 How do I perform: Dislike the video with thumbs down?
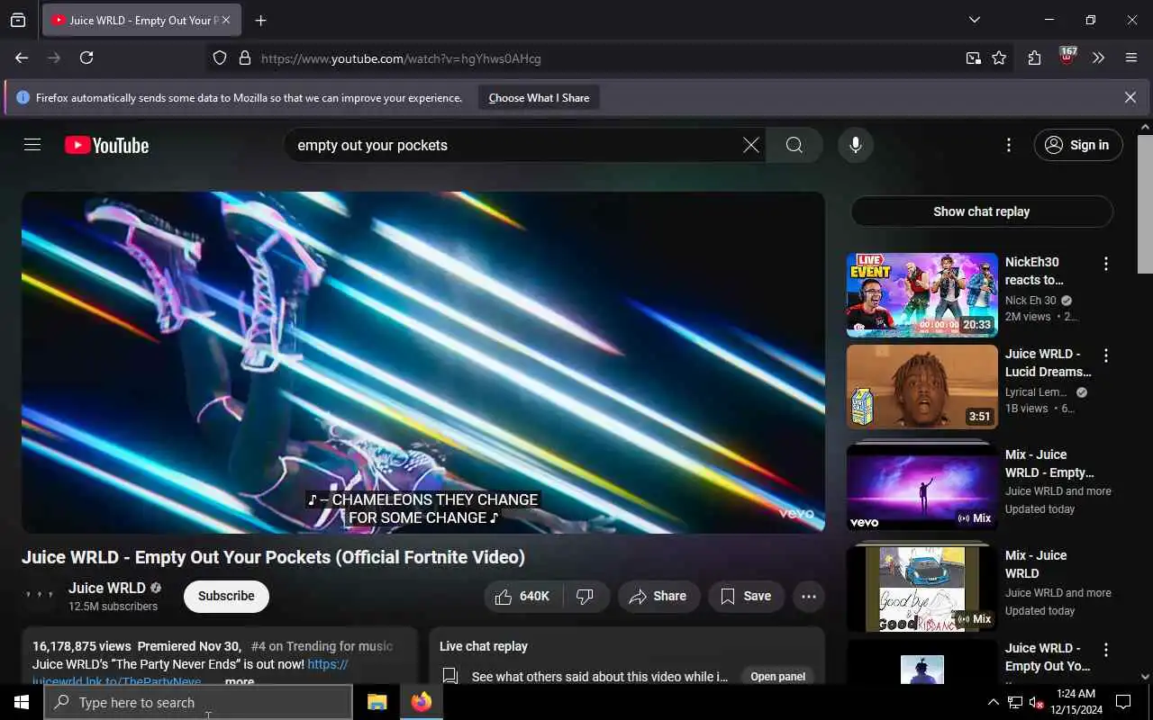pos(586,596)
